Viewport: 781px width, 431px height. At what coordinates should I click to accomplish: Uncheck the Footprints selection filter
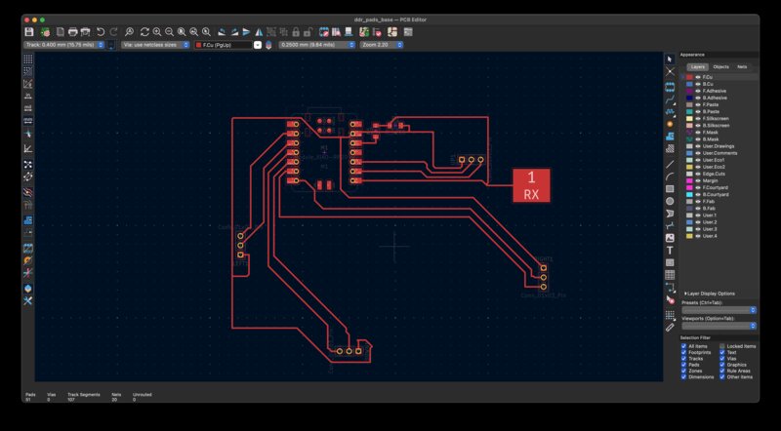tap(683, 352)
